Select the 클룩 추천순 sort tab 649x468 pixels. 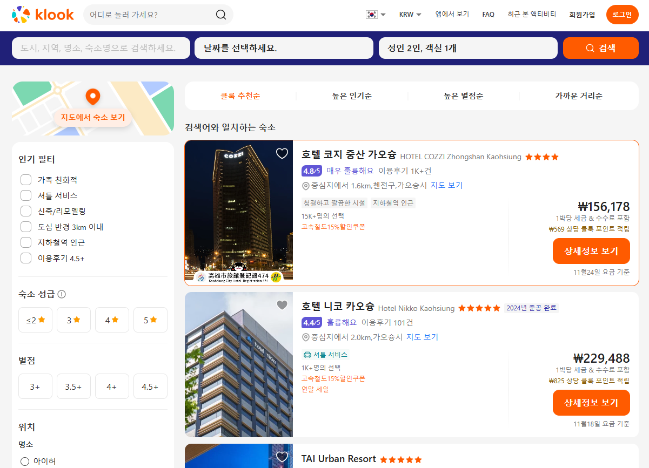click(240, 96)
